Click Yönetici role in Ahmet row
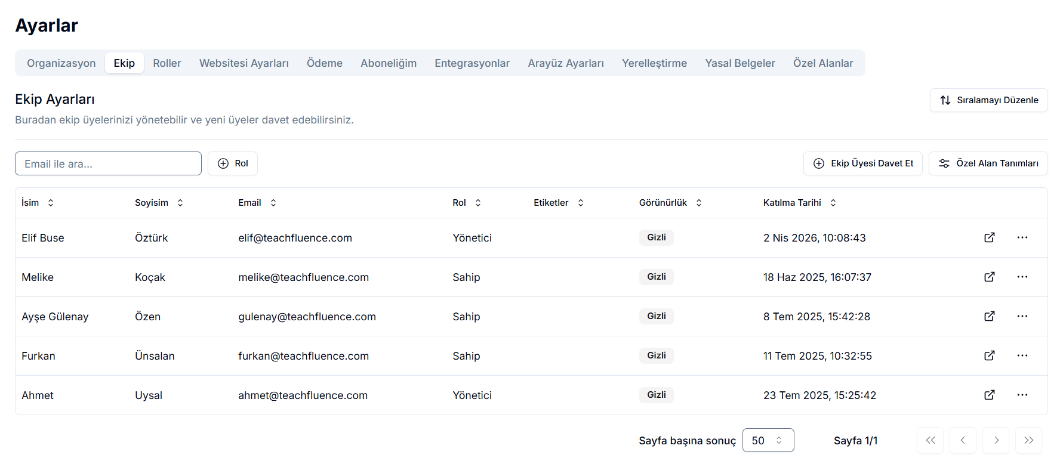Image resolution: width=1063 pixels, height=464 pixels. 472,395
